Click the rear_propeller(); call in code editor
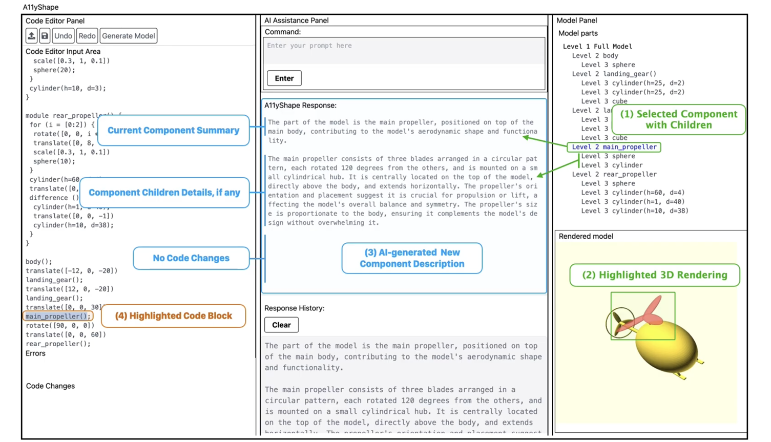The width and height of the screenshot is (771, 442). 58,344
